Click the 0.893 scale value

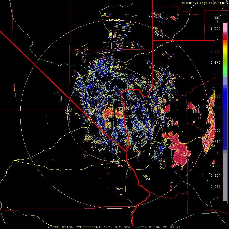tap(216, 51)
